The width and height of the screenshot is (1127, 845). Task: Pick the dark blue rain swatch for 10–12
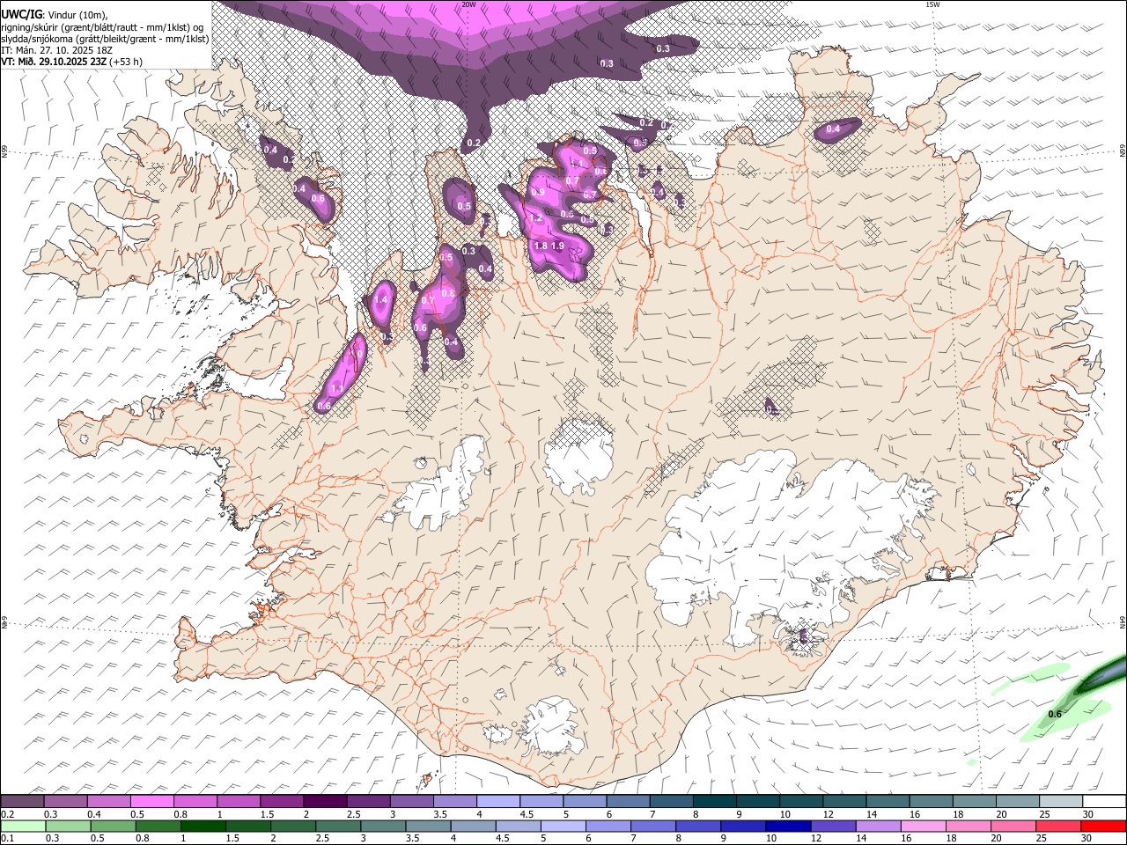point(788,826)
